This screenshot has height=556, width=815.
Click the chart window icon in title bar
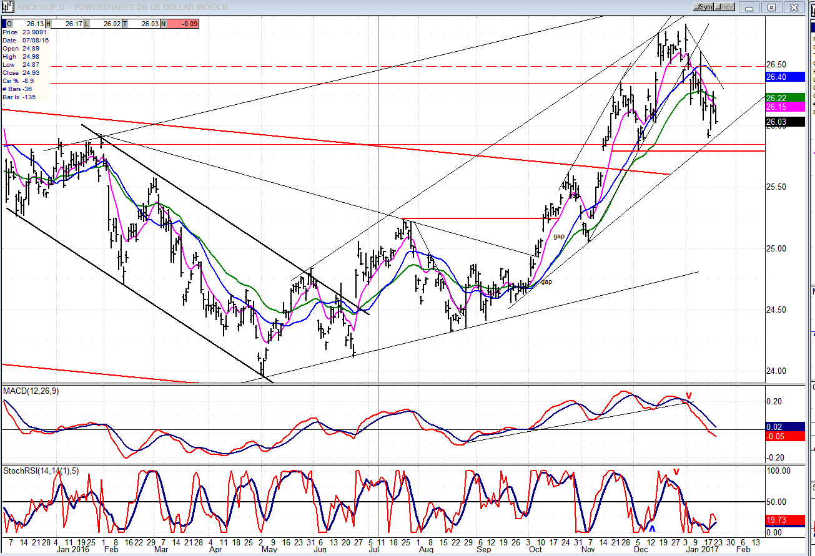click(x=7, y=7)
